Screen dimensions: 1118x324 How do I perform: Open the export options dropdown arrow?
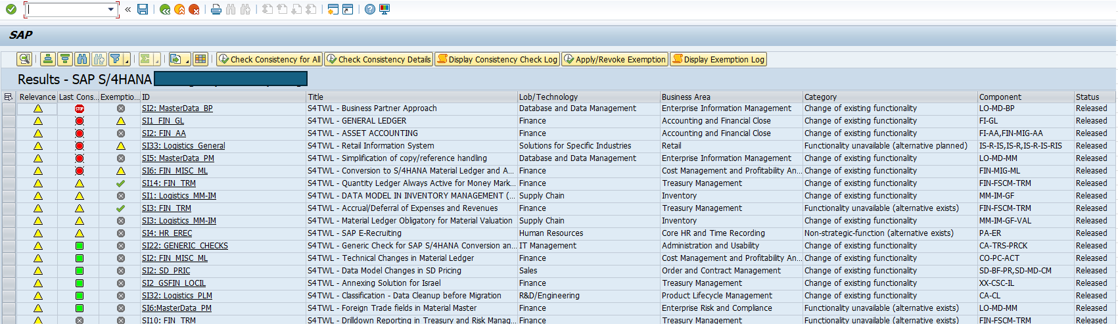coord(187,60)
